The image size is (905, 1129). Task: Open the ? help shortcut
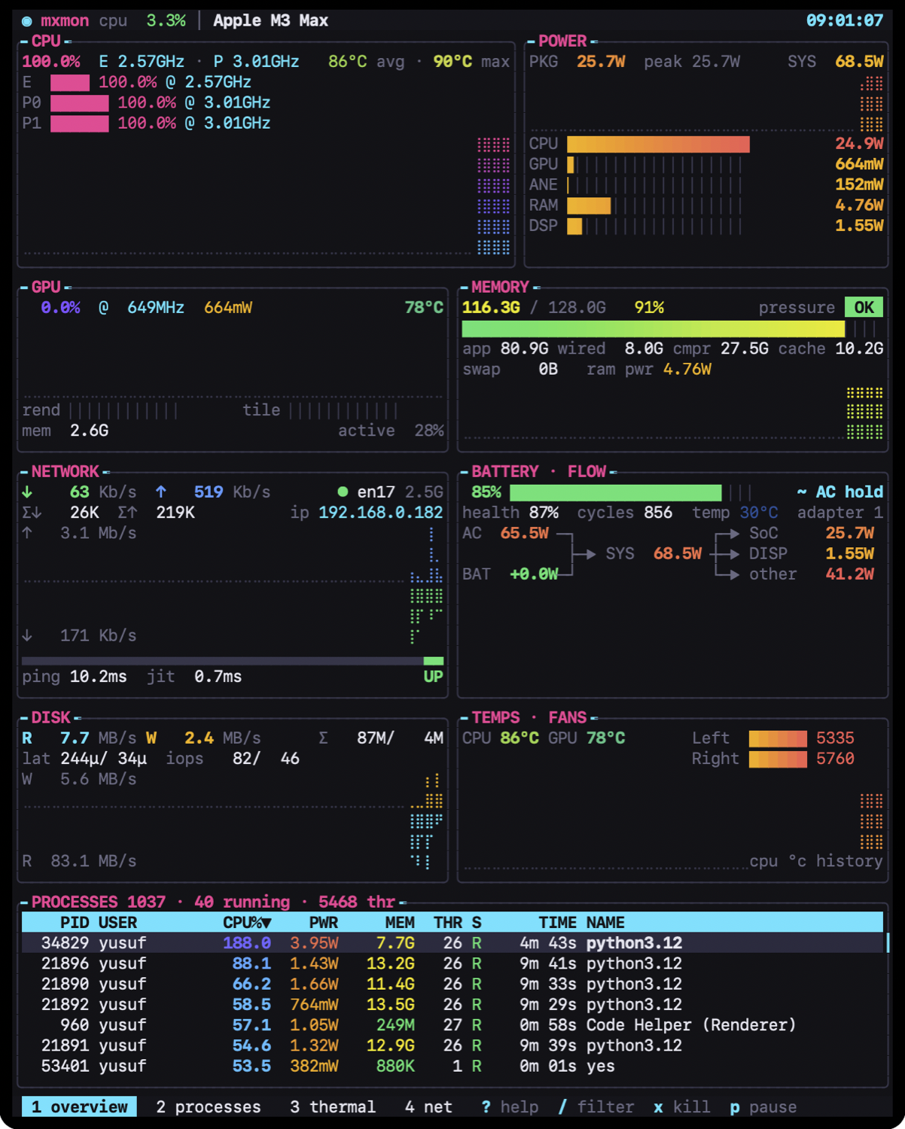[x=510, y=1106]
